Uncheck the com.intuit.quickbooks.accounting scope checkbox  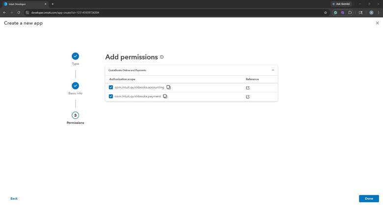pos(111,88)
